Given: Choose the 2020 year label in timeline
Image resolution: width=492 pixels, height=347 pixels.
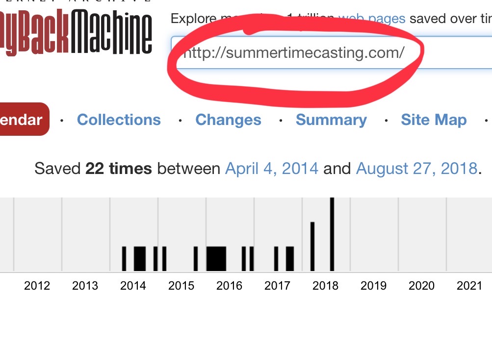Looking at the screenshot, I should pos(422,285).
